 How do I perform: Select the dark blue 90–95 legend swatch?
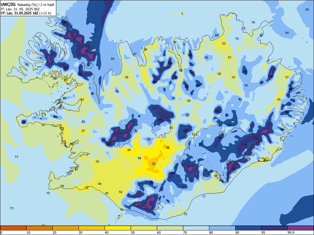pyautogui.click(x=248, y=228)
